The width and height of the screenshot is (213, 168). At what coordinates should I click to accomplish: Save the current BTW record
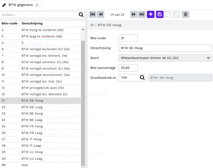(160, 14)
